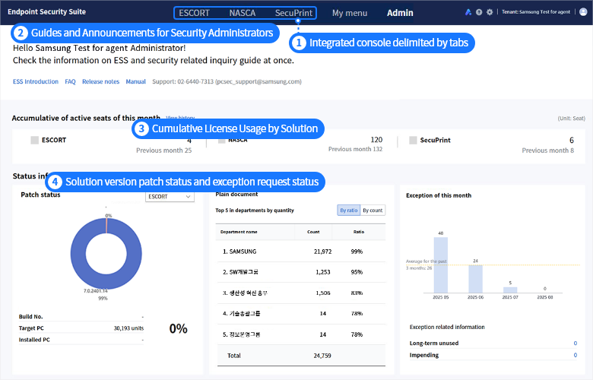This screenshot has width=593, height=380.
Task: Open My menu in the top bar
Action: [x=350, y=13]
